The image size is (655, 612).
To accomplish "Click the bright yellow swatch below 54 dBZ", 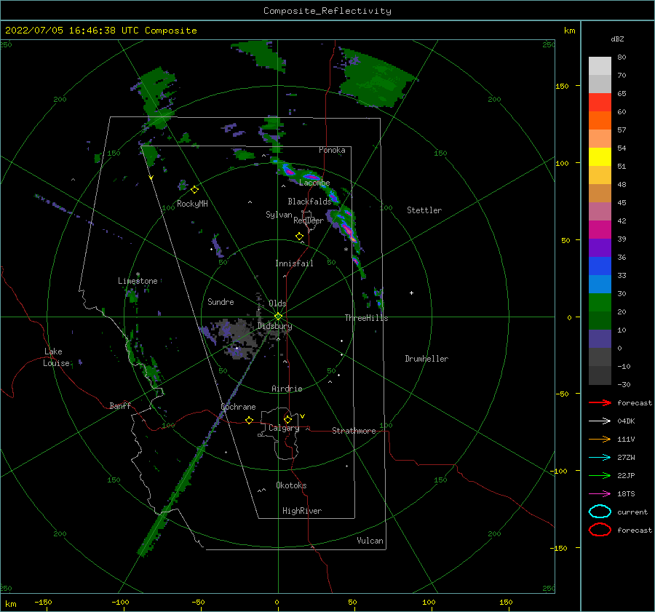I will pyautogui.click(x=600, y=157).
